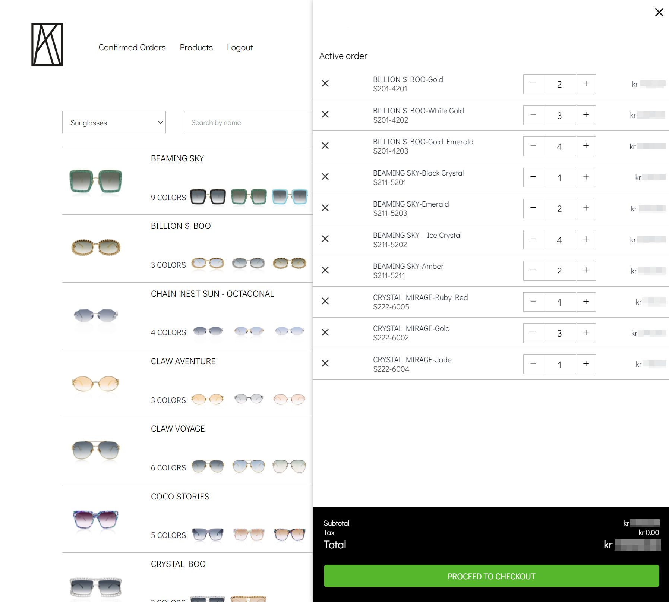This screenshot has height=602, width=669.
Task: Decrease quantity of BEAMING SKY-Black Crystal
Action: [x=533, y=177]
